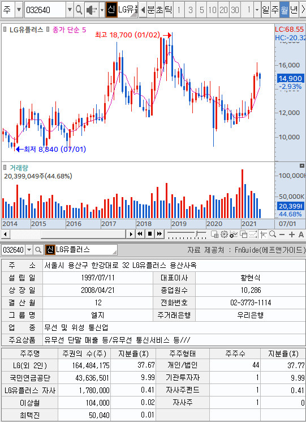
Task: Select the 월 (monthly) chart period
Action: (x=284, y=10)
